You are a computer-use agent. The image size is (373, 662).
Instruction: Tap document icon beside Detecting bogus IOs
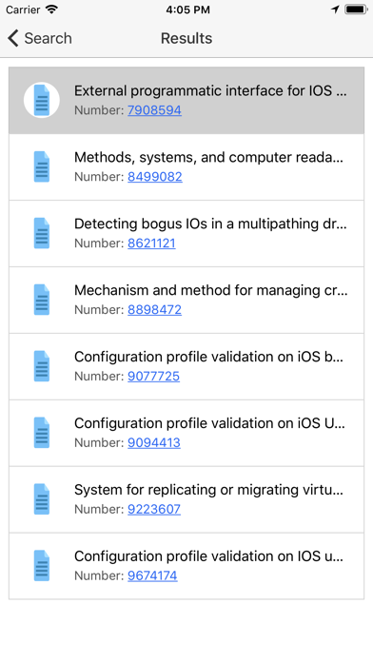pyautogui.click(x=42, y=233)
